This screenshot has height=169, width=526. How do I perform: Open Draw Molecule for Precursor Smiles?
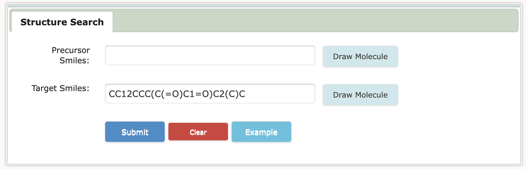pos(360,56)
